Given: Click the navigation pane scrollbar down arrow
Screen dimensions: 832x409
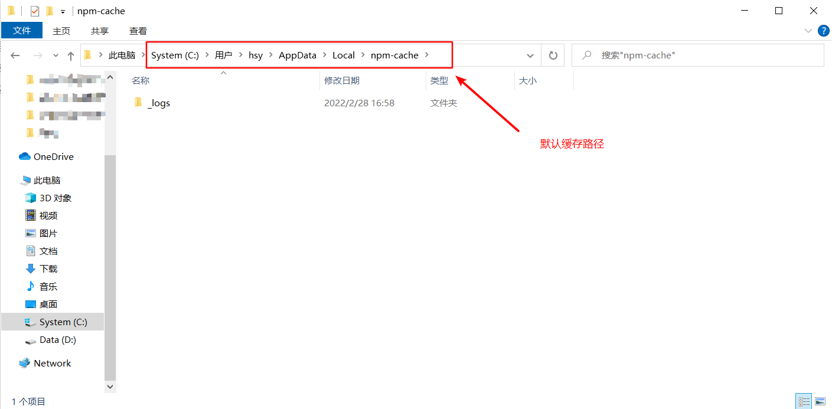Looking at the screenshot, I should coord(110,387).
